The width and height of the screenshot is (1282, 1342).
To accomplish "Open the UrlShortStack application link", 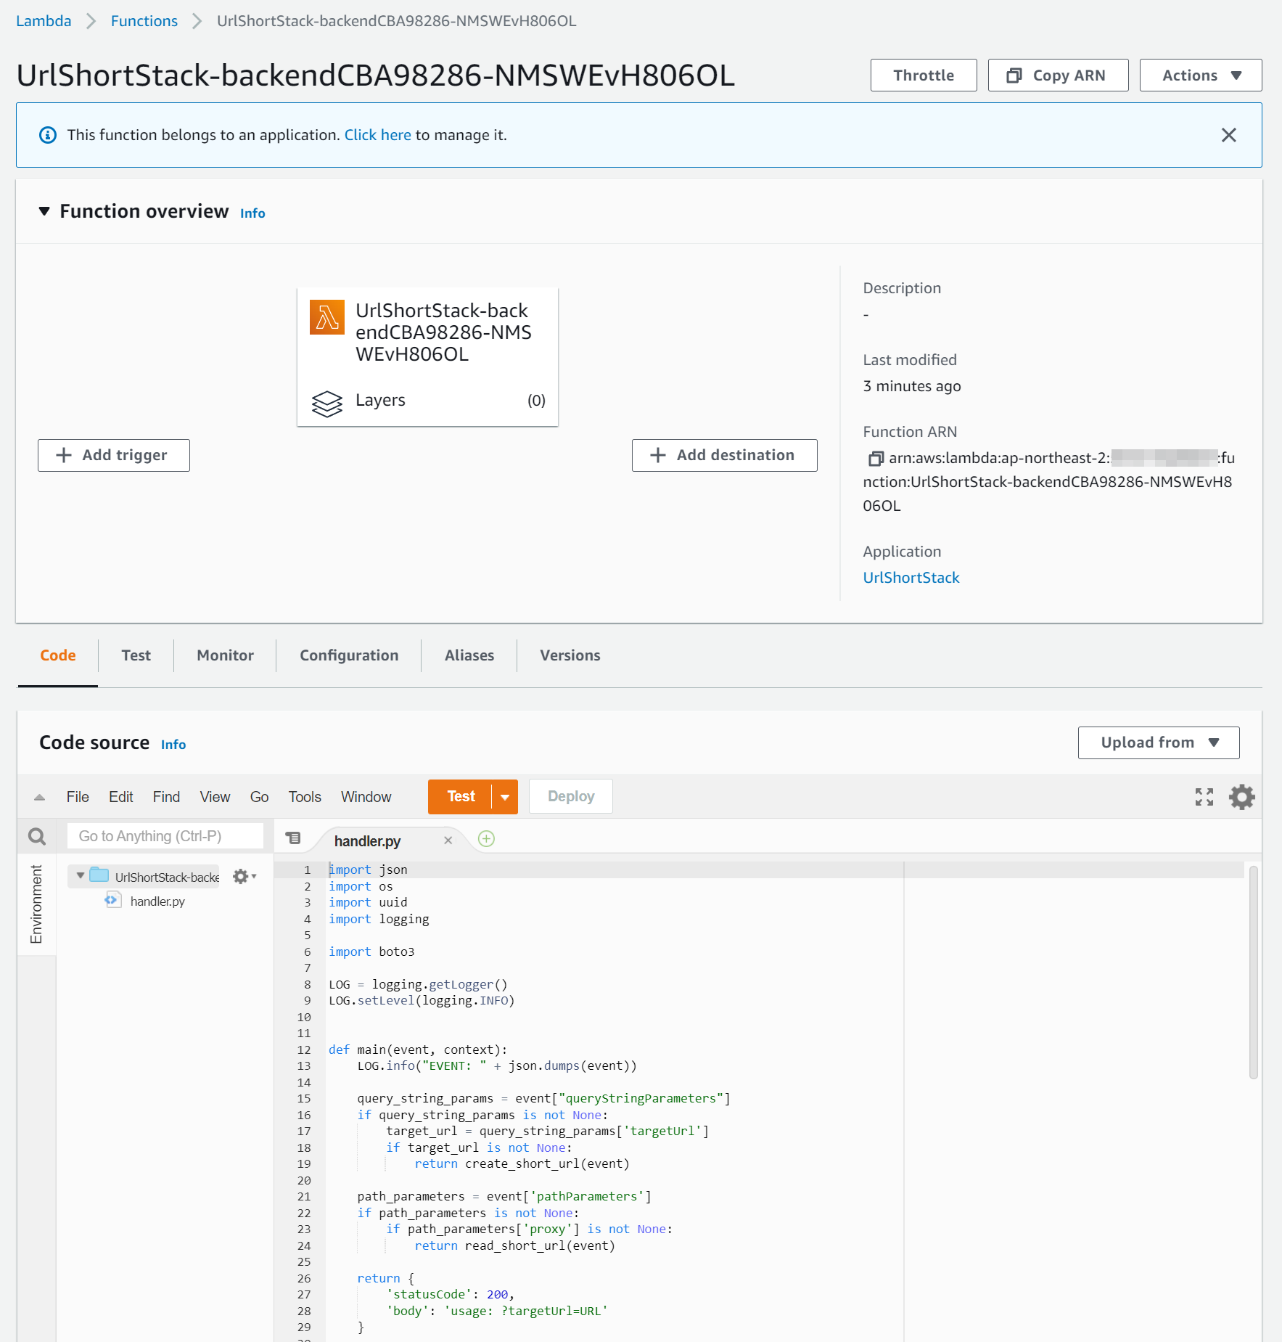I will 911,578.
